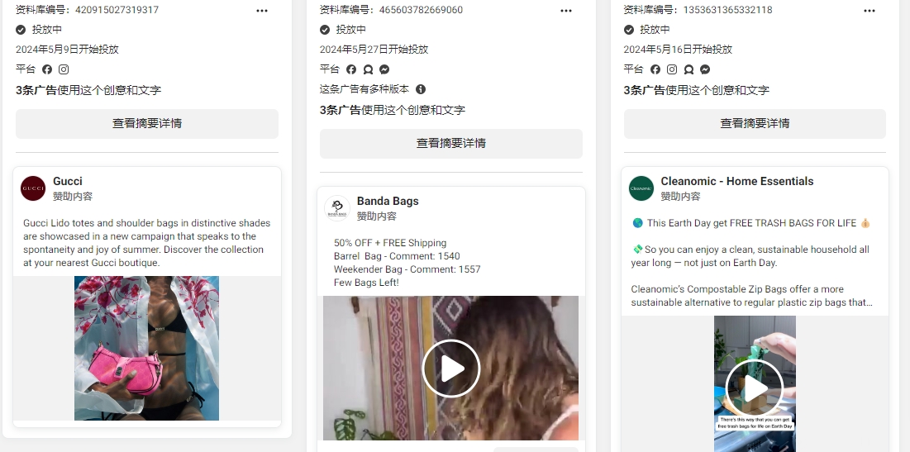Click 赞助内容 label under Cleanomic
The height and width of the screenshot is (452, 910).
point(681,197)
